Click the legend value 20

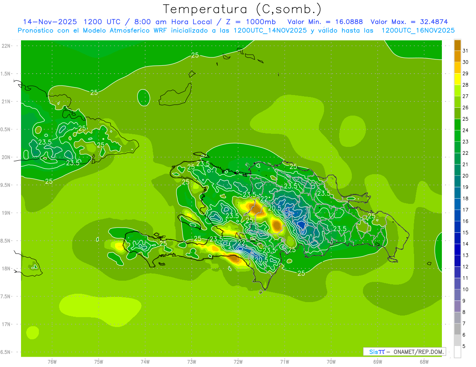[x=465, y=175]
